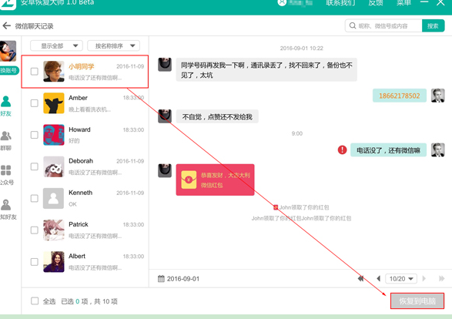Open the 10/20 page selector dropdown
Viewport: 452px width, 319px height.
(x=401, y=279)
